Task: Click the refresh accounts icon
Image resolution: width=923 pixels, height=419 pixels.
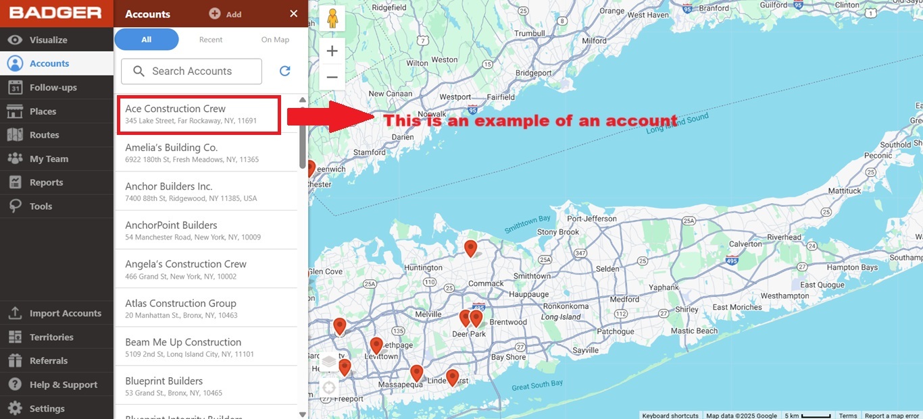Action: point(285,72)
